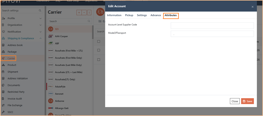263x116 pixels.
Task: Open the ModeOfTransport dropdown
Action: (x=212, y=34)
